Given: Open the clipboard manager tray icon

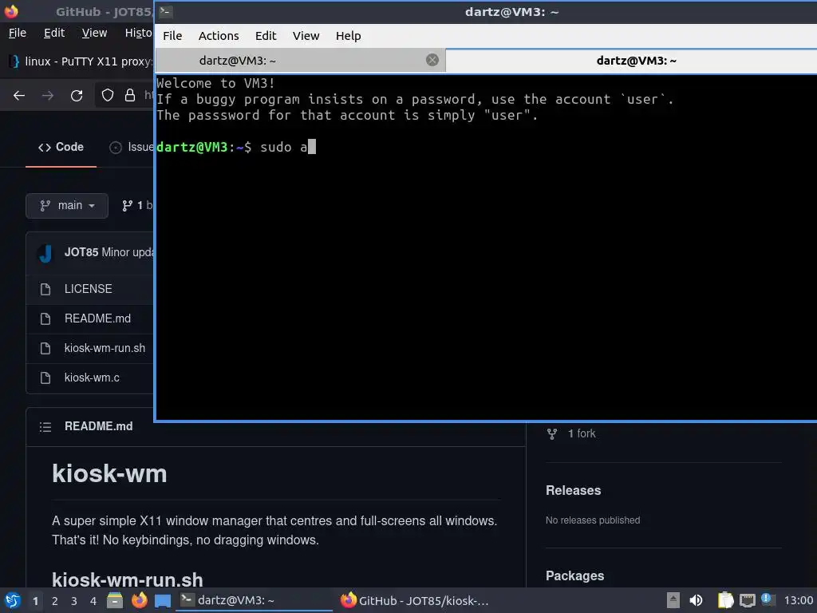Looking at the screenshot, I should [x=724, y=600].
